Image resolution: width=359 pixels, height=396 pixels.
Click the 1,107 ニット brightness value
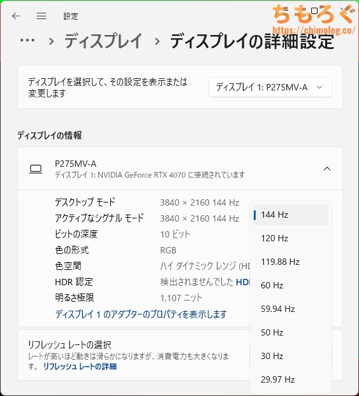click(181, 298)
